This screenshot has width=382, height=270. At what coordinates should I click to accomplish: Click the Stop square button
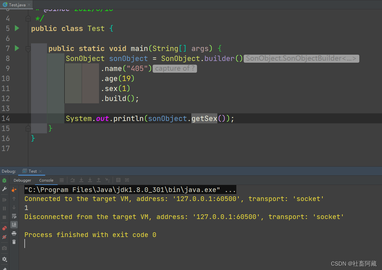click(x=4, y=217)
